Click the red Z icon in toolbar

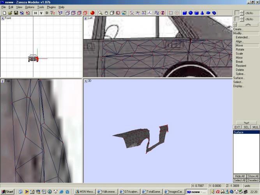pos(163,13)
